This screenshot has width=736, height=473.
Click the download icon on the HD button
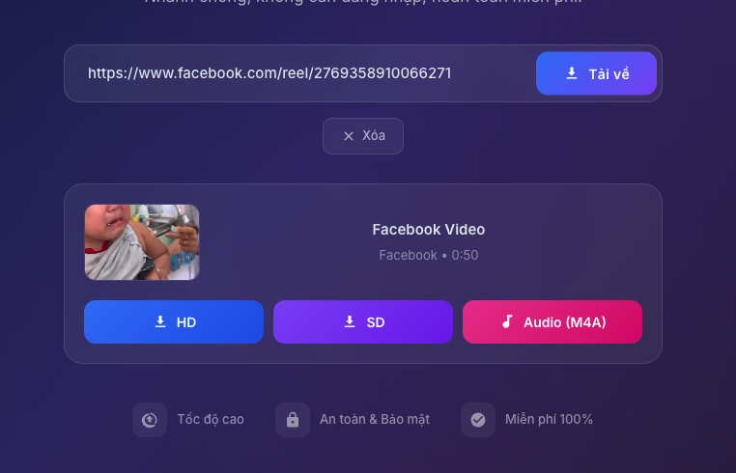tap(160, 321)
